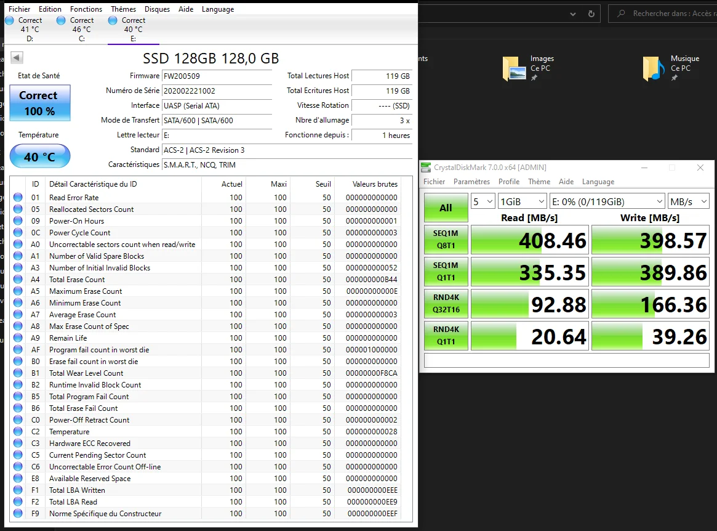Open CrystalDiskInfo Thèmes menu
717x531 pixels.
(x=123, y=9)
